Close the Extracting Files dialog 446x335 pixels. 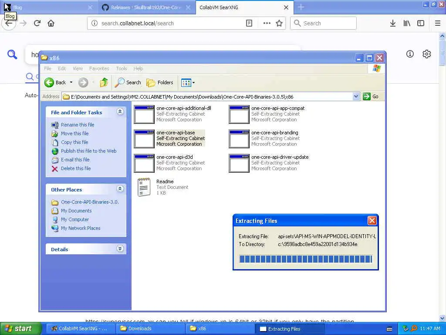click(x=372, y=220)
